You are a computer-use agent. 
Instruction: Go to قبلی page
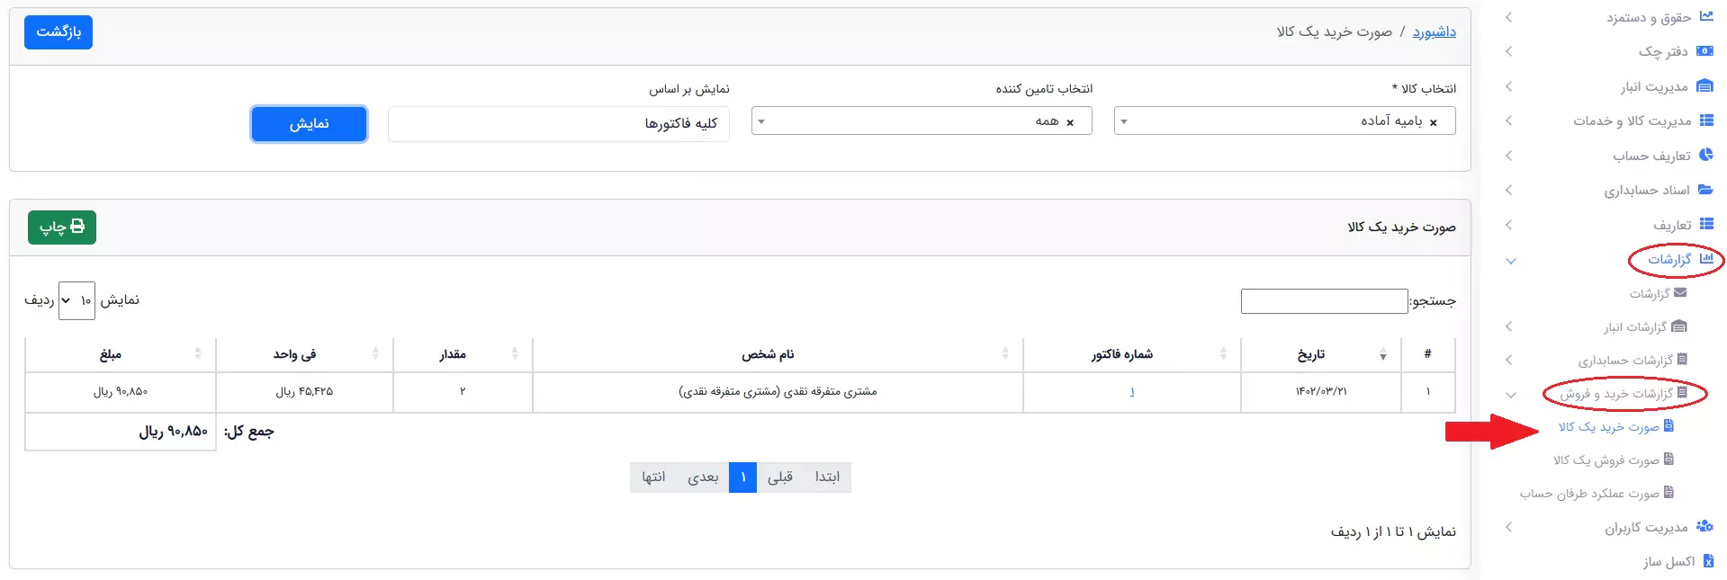780,477
